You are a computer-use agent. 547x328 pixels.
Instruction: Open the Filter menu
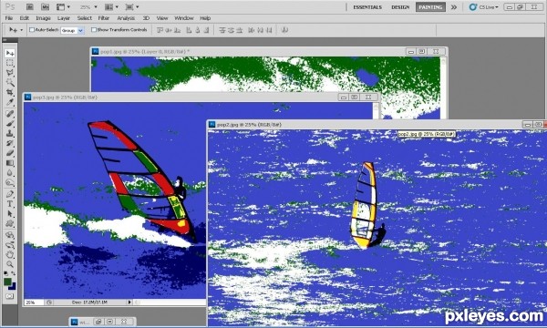point(104,18)
